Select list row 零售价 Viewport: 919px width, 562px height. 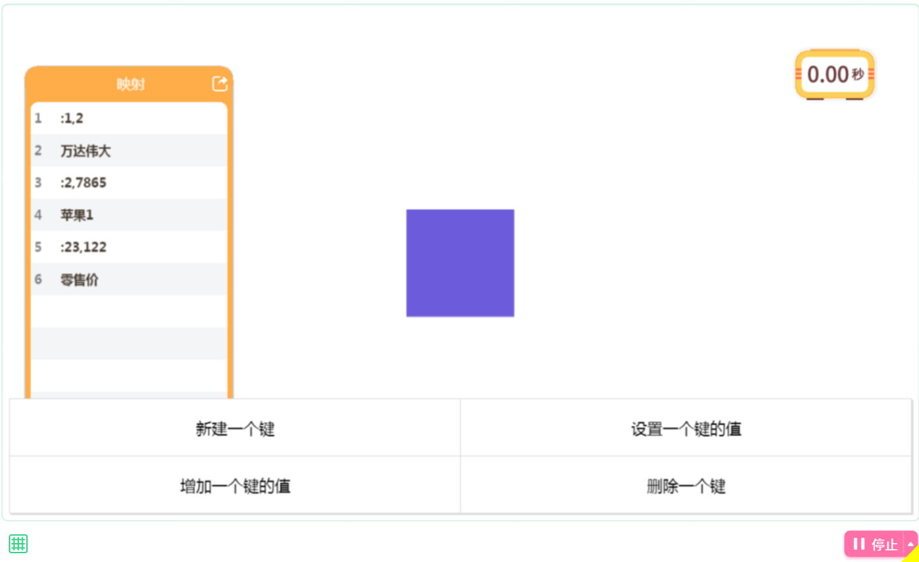click(x=128, y=279)
